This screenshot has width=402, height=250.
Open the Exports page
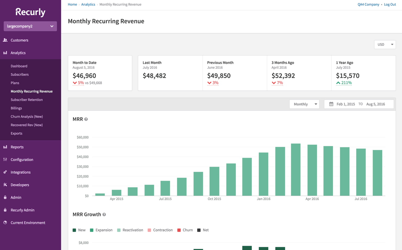tap(17, 134)
